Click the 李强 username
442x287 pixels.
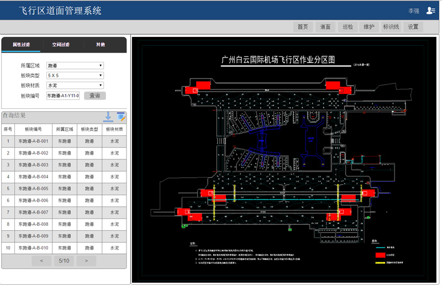tap(414, 11)
